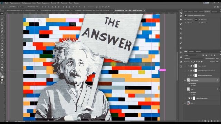Open the Изображение menu

pos(26,3)
